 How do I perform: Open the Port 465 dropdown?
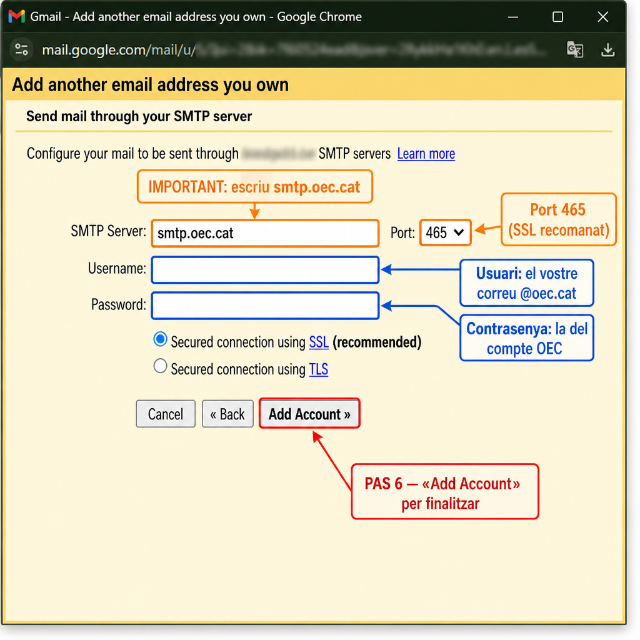point(445,232)
